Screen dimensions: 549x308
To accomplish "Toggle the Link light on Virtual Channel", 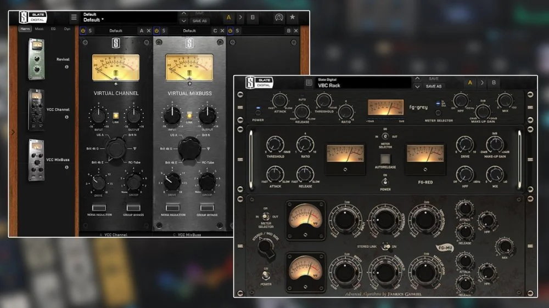I will tap(116, 116).
